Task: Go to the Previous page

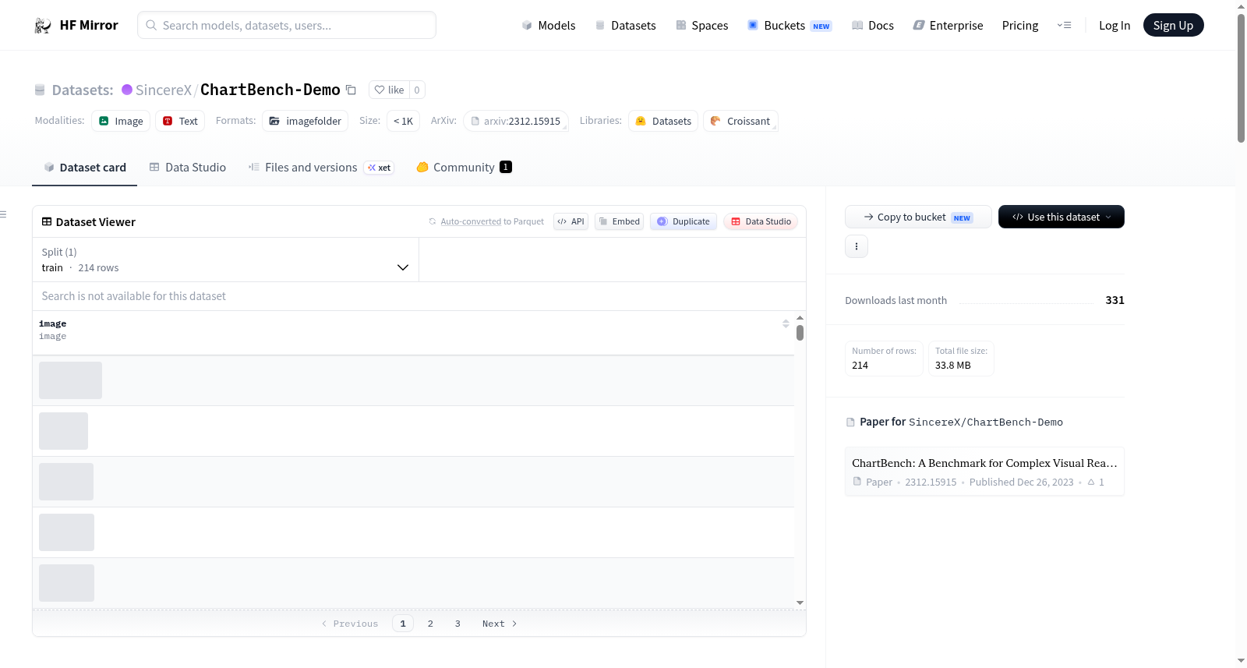Action: click(x=350, y=624)
